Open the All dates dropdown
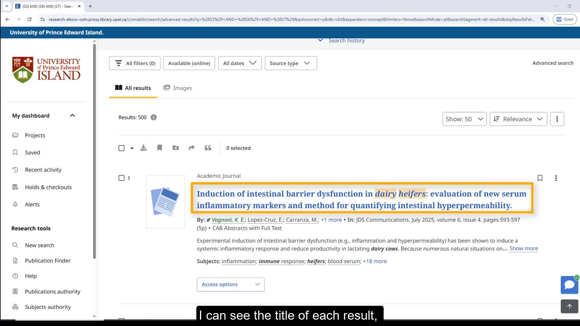Screen dimensions: 580x326 click(240, 63)
